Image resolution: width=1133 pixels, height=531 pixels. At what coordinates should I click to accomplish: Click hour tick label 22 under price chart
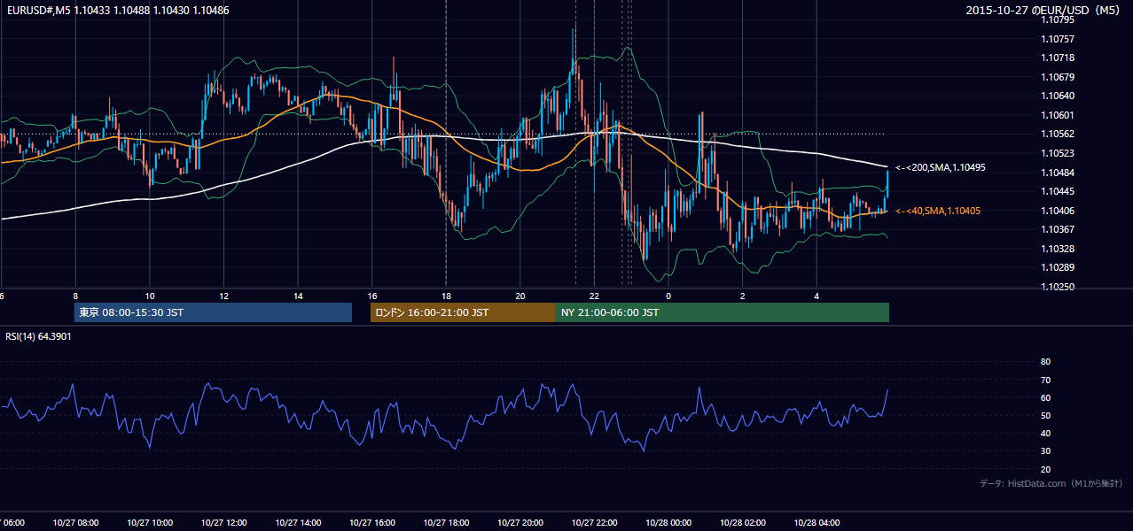pos(594,296)
